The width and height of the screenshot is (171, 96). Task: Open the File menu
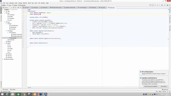(1, 3)
